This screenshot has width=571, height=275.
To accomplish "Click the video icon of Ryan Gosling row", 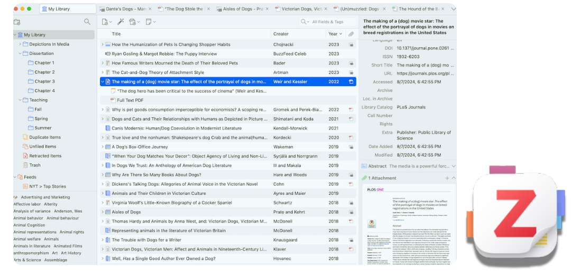I will point(108,54).
